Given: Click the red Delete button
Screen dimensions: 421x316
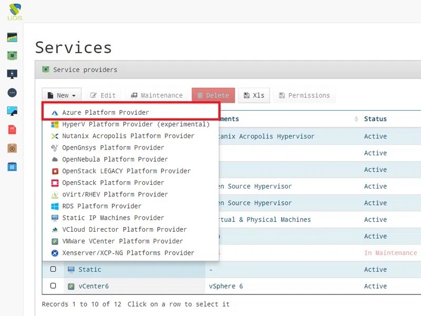Looking at the screenshot, I should 213,95.
